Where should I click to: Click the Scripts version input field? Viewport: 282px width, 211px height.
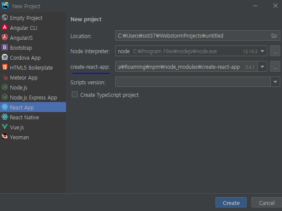click(x=193, y=82)
